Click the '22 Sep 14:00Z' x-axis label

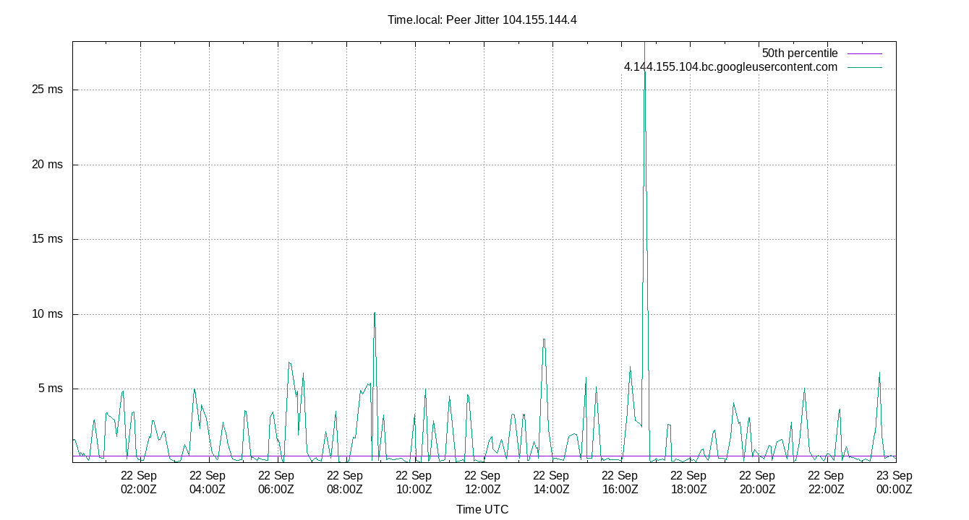[x=550, y=482]
